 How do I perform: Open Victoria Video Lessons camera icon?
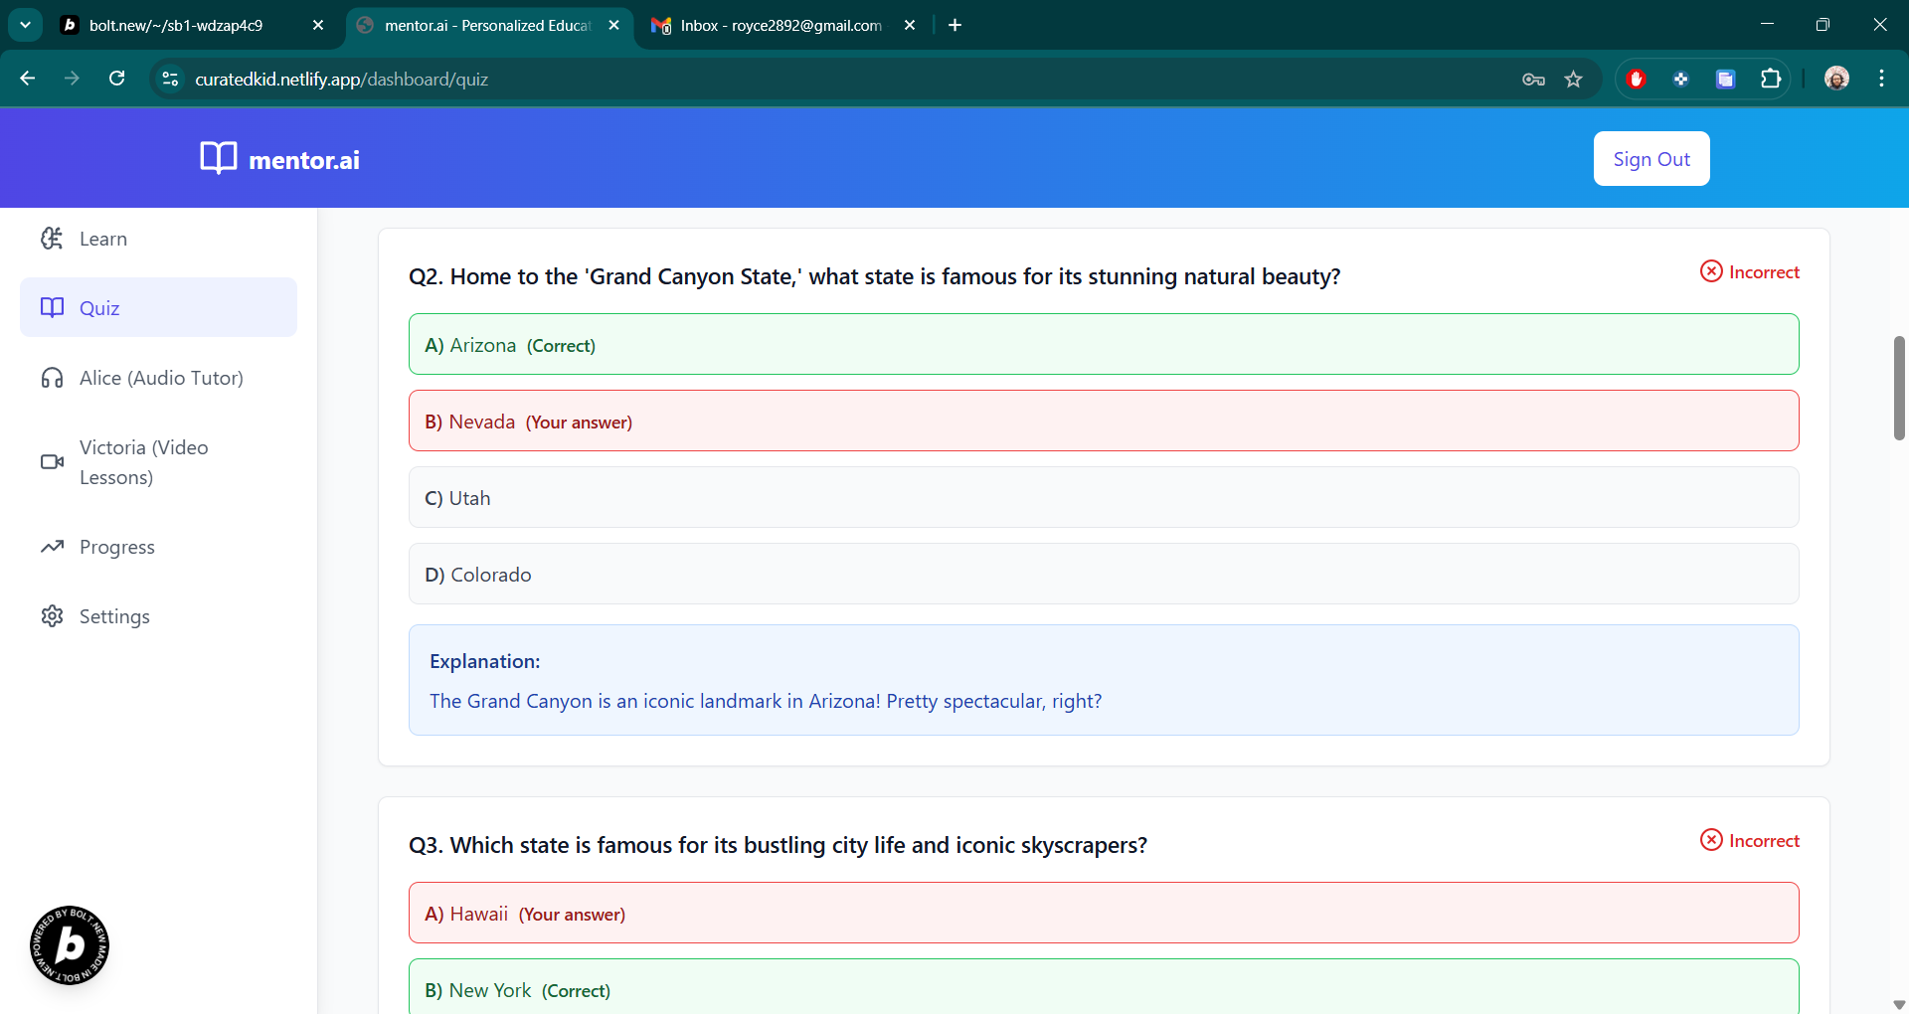pos(52,461)
